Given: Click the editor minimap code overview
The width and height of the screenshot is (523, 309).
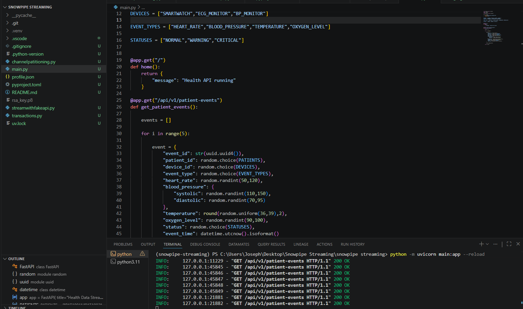Looking at the screenshot, I should point(496,28).
